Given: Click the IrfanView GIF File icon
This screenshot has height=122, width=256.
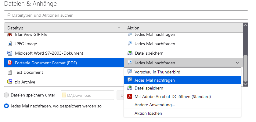Looking at the screenshot, I should [9, 35].
